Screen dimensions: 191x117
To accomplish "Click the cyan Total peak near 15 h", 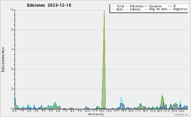I will (x=121, y=97).
